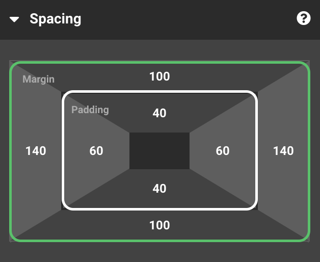Click the padding box's bottom-left dark corner
The height and width of the screenshot is (262, 320).
click(63, 208)
